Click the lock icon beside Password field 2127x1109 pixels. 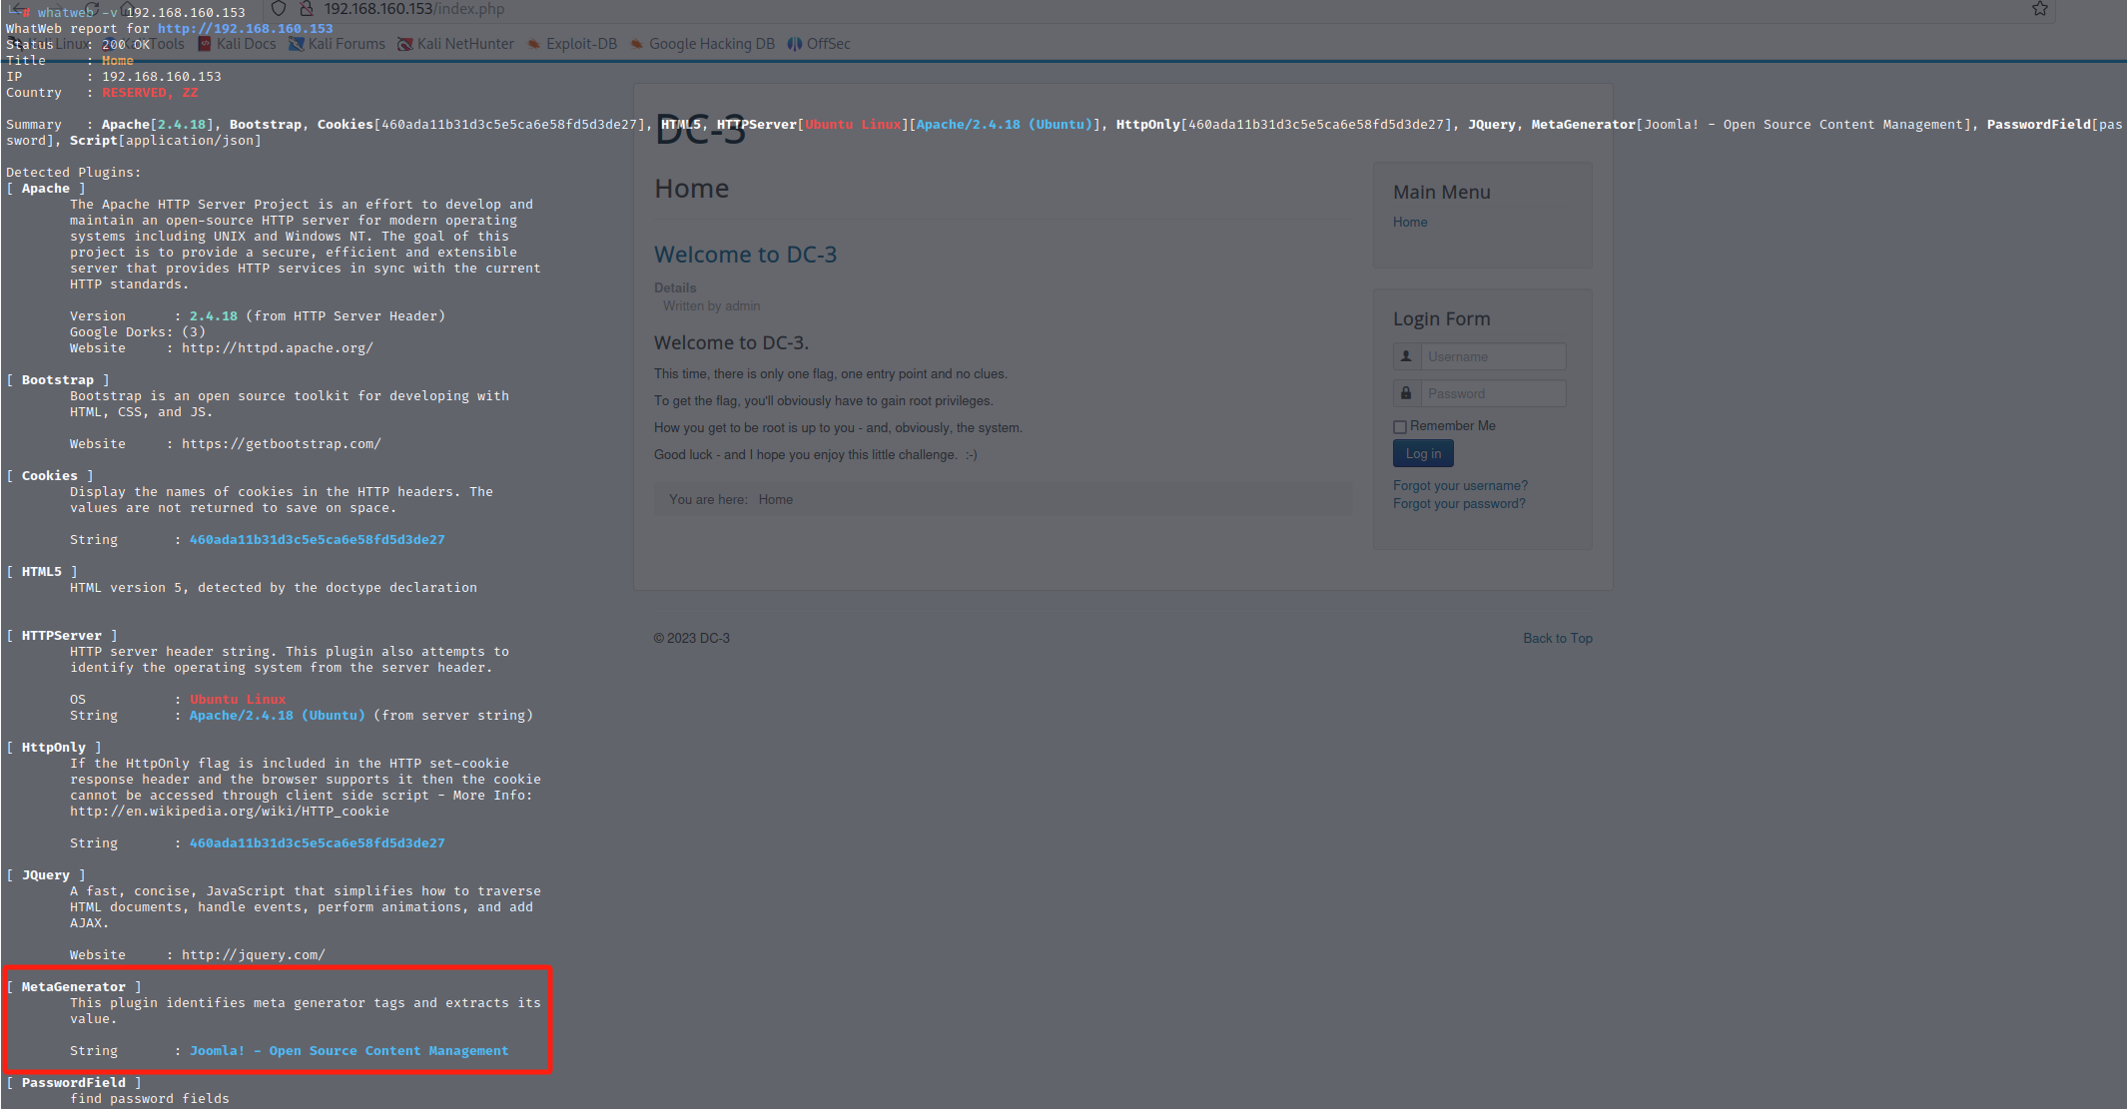coord(1406,393)
